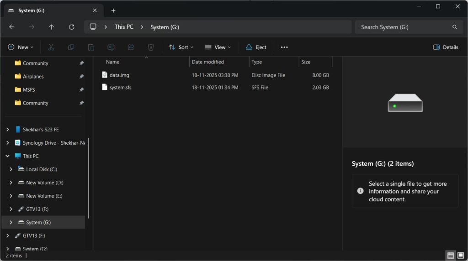Open a new tab with plus button

coord(113,10)
